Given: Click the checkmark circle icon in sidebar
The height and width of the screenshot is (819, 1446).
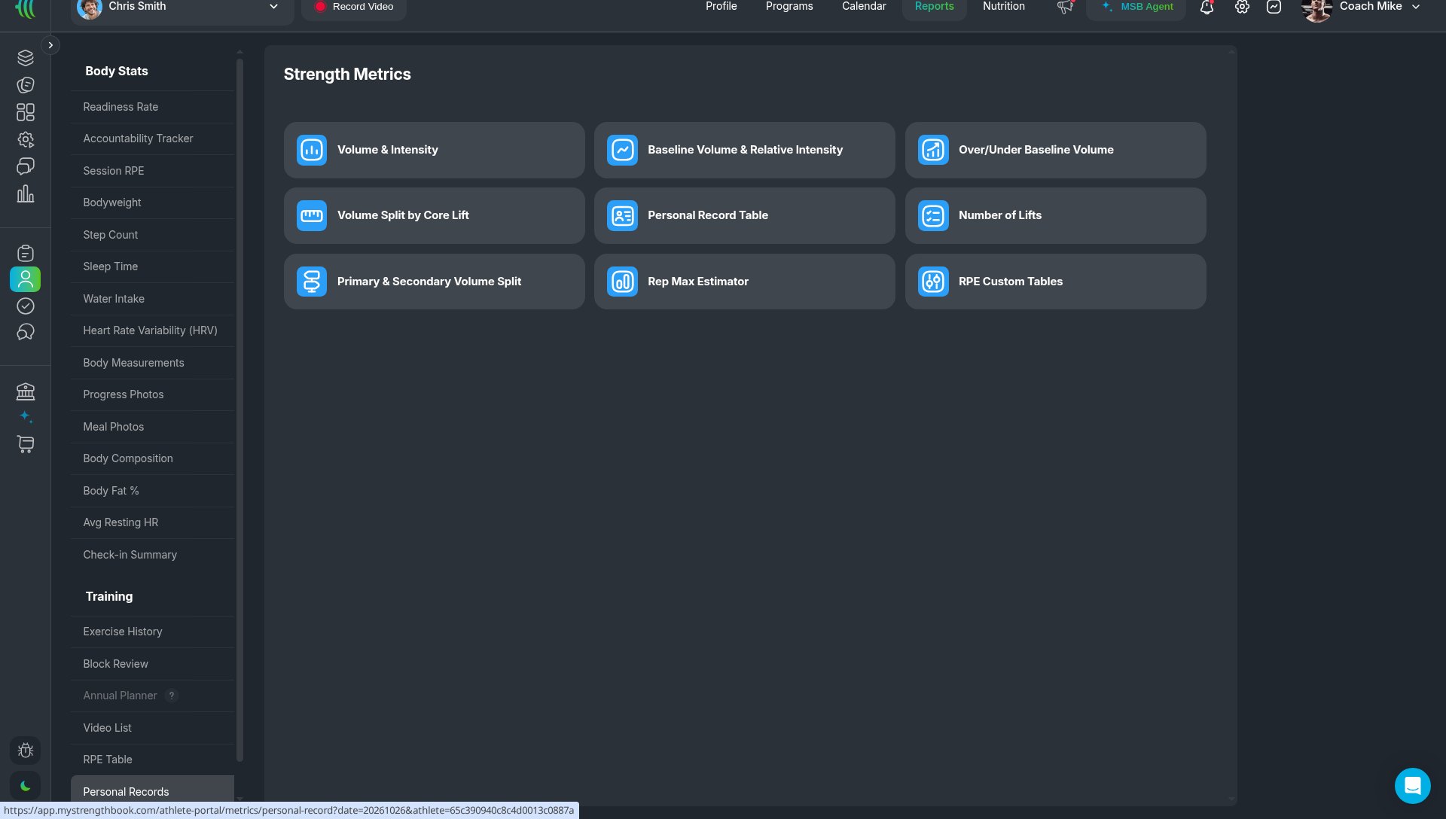Looking at the screenshot, I should (x=26, y=306).
